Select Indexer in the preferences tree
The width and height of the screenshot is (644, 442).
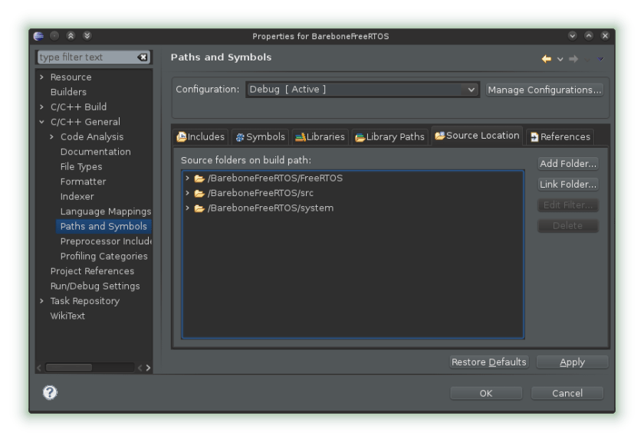click(77, 197)
